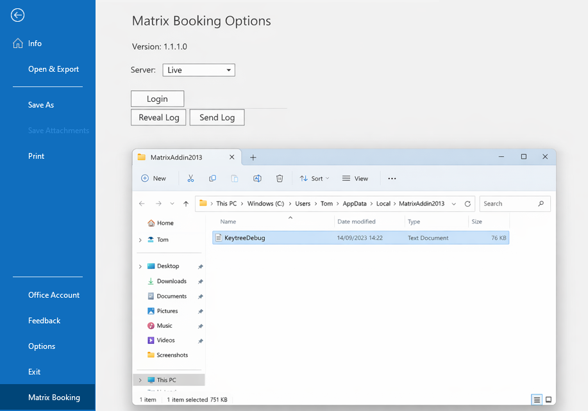This screenshot has width=588, height=411.
Task: Switch to details view layout
Action: 537,399
